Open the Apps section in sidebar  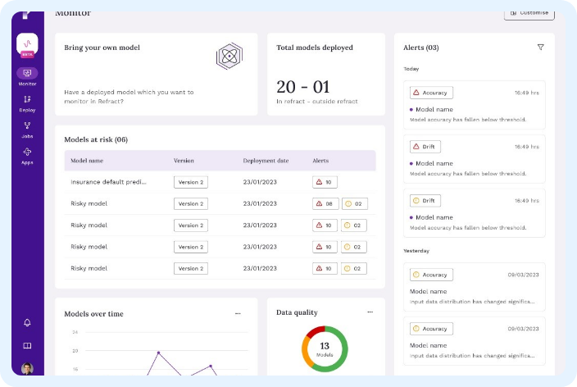[x=27, y=156]
